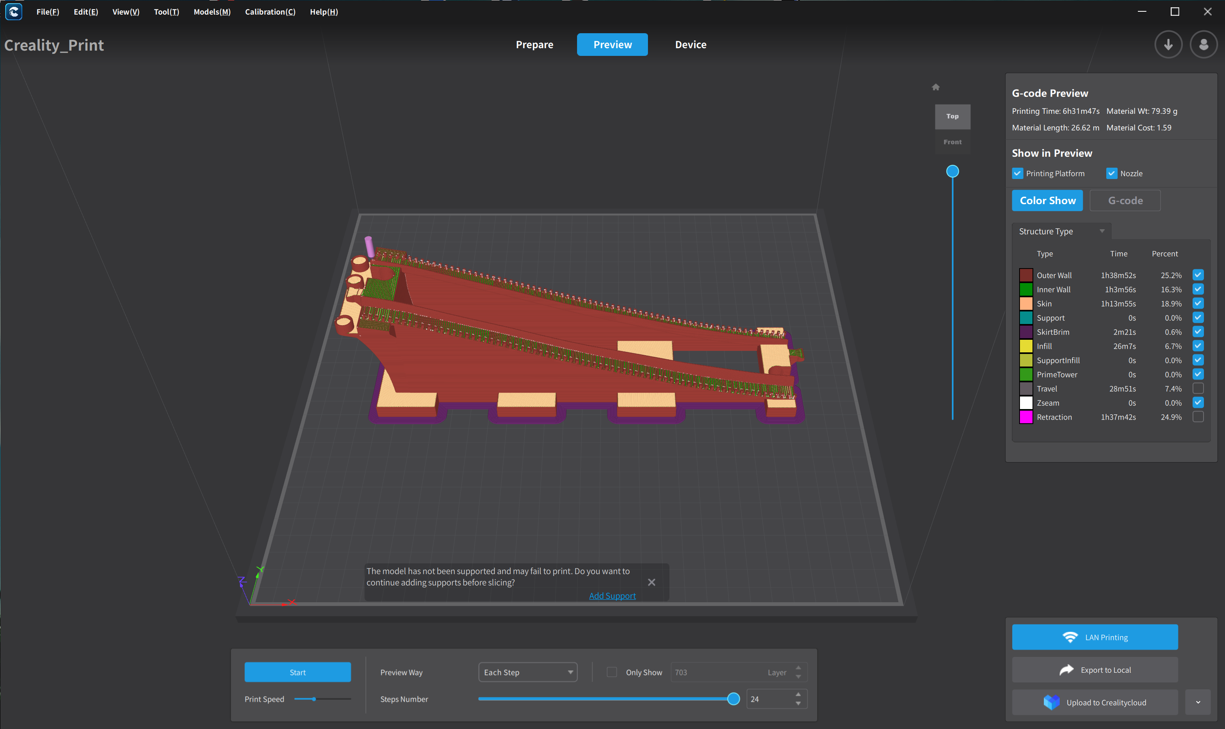This screenshot has height=729, width=1225.
Task: Click the home view icon above cube
Action: [936, 87]
